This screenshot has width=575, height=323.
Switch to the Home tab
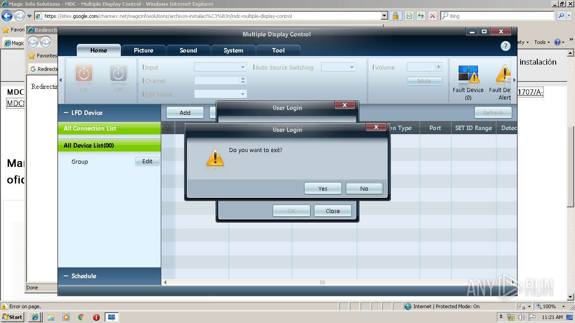pos(98,50)
